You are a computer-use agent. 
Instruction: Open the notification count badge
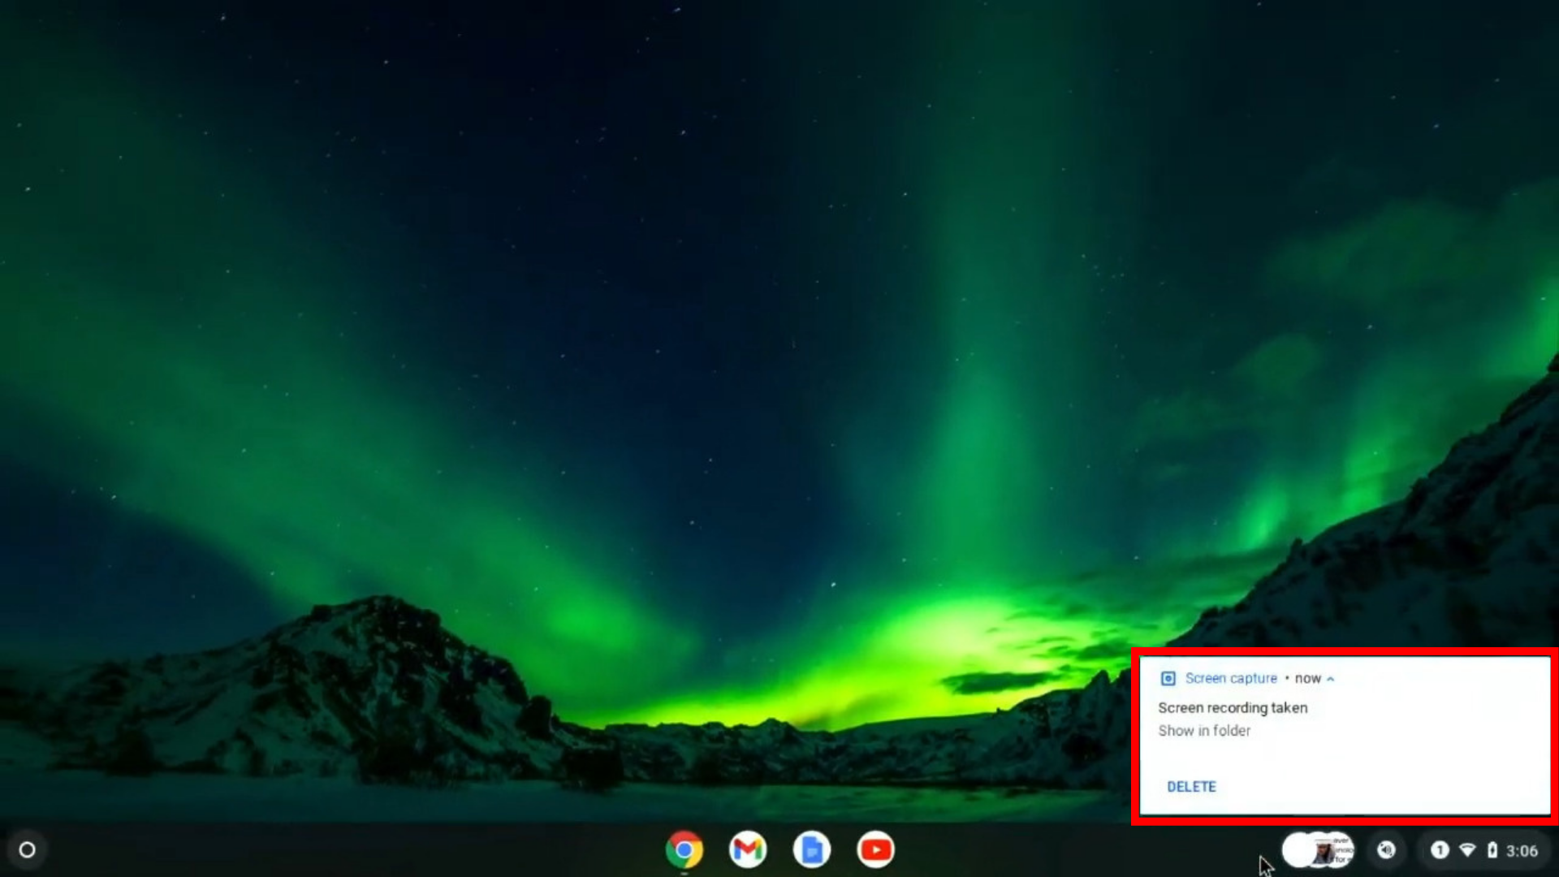click(1439, 850)
